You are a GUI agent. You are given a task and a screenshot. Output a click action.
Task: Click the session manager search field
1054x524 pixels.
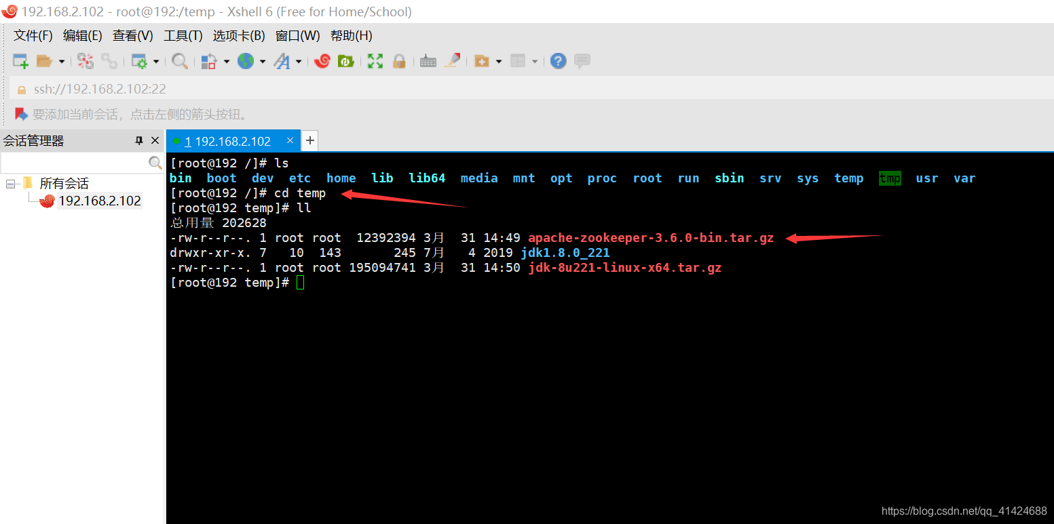click(x=75, y=163)
